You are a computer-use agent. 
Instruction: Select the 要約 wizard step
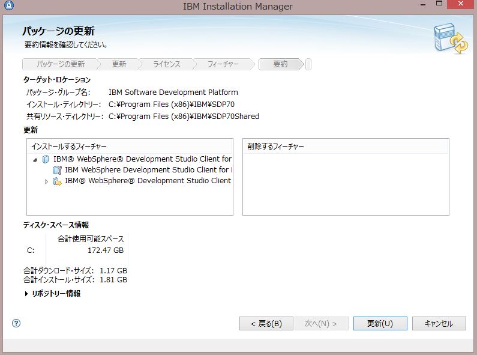tap(280, 64)
